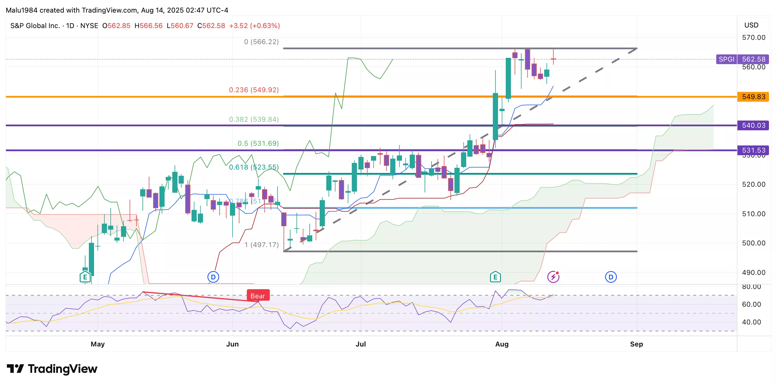
Task: Click the 0.5 (531.69) Fibonacci label
Action: tap(258, 143)
